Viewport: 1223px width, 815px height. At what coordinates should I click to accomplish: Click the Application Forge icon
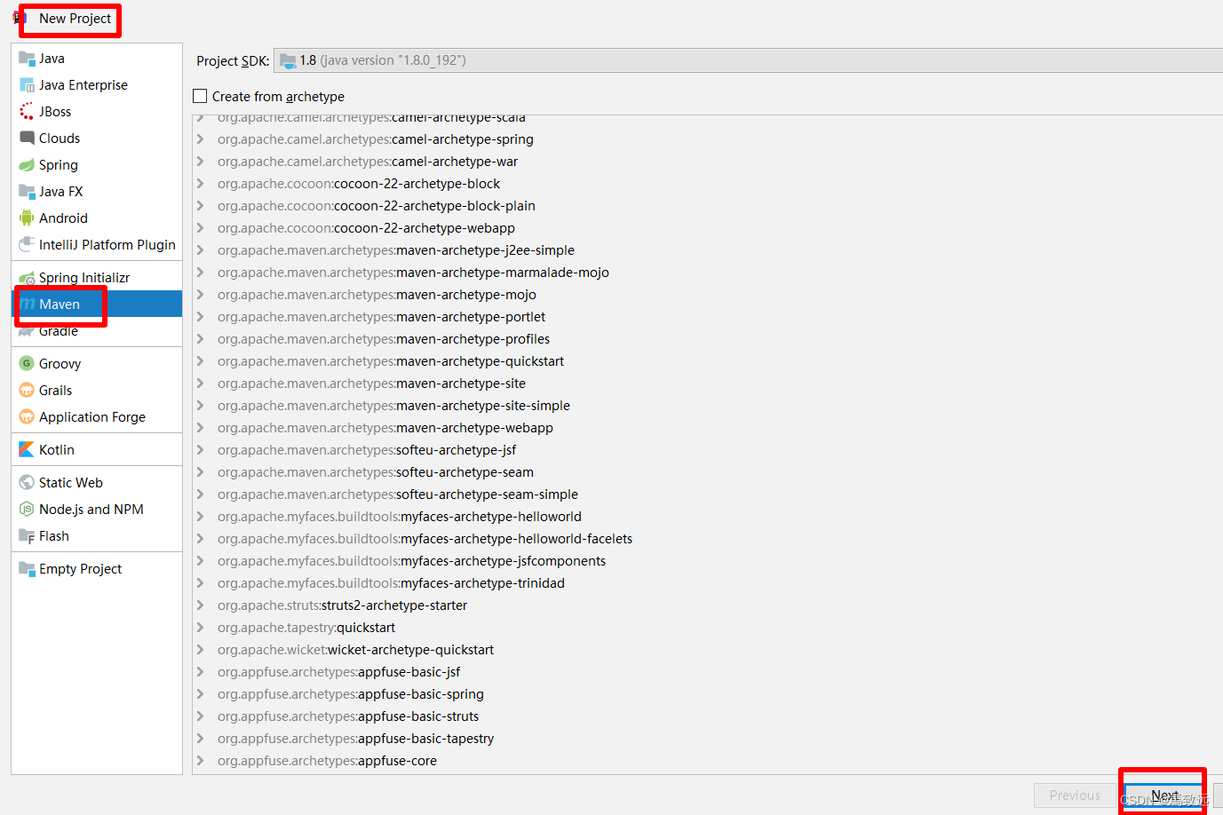27,417
